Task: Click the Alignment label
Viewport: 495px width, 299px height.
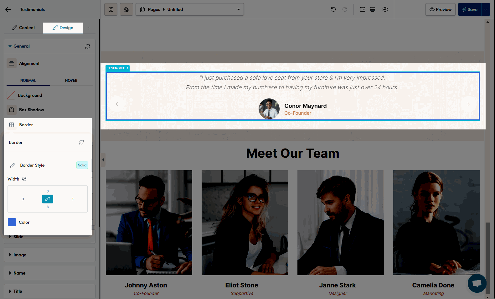Action: coord(29,63)
